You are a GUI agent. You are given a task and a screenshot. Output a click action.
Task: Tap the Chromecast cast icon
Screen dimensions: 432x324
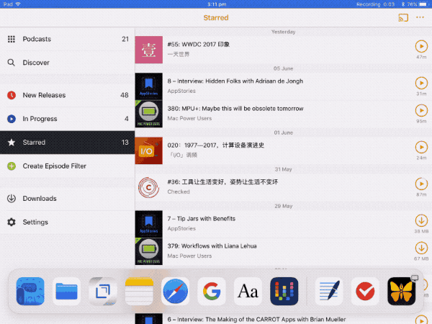[403, 18]
